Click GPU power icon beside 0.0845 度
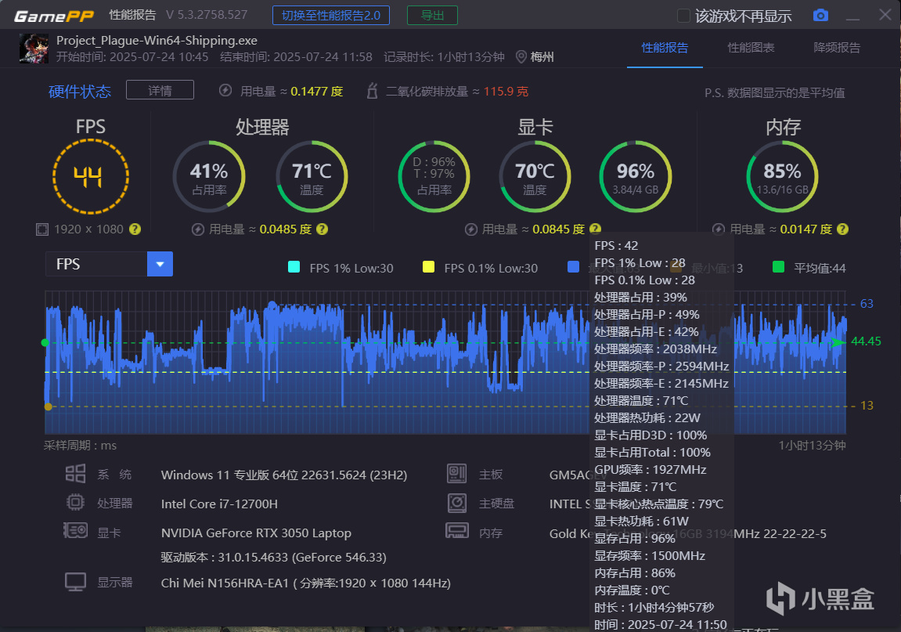901x632 pixels. coord(471,229)
